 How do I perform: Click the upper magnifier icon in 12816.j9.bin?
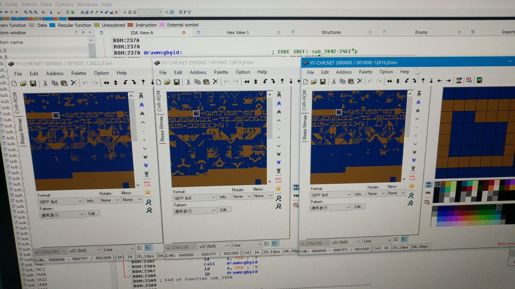click(x=411, y=195)
